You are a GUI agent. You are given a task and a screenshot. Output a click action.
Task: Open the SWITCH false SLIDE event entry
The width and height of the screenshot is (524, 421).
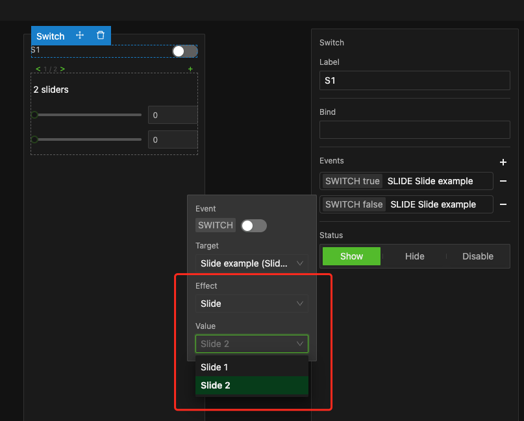[406, 204]
